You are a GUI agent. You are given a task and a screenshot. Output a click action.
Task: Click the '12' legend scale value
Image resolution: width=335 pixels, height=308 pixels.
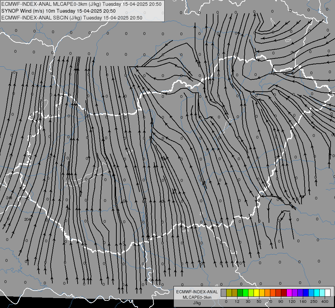click(237, 301)
